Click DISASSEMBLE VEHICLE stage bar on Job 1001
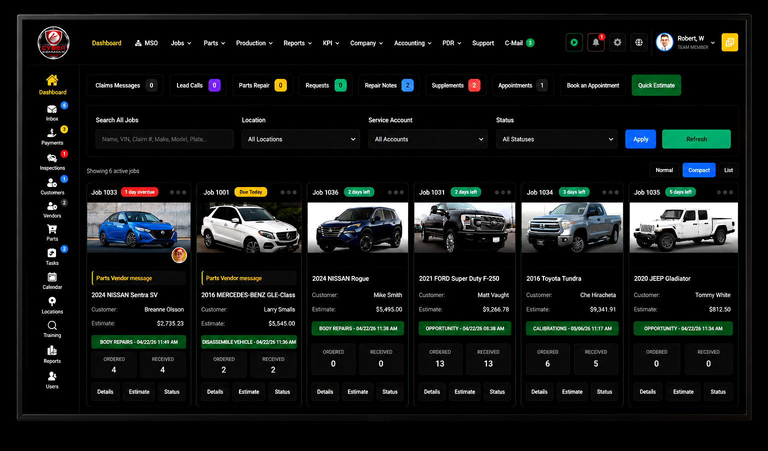Viewport: 768px width, 451px height. (249, 342)
